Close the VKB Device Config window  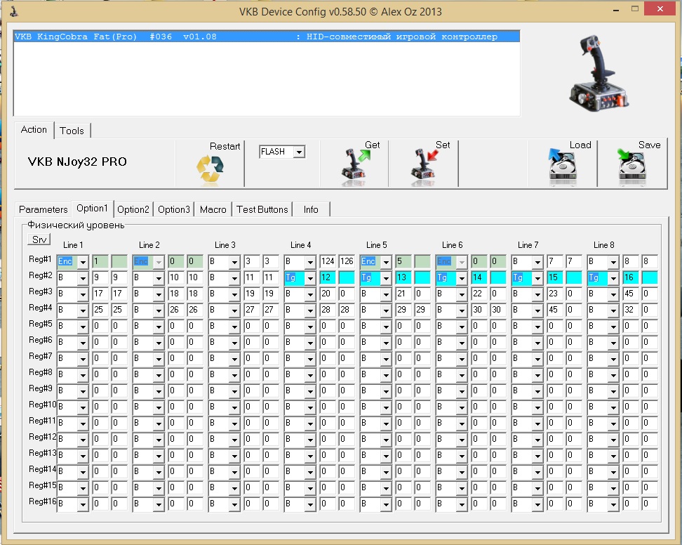coord(660,8)
